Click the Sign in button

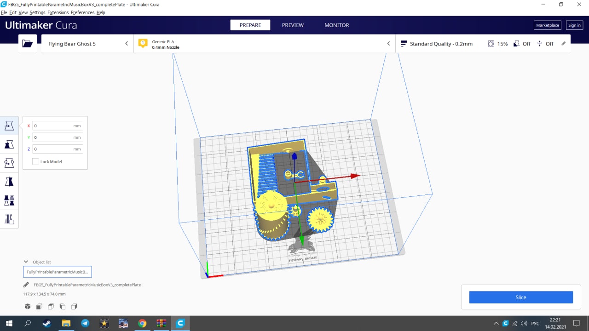click(574, 25)
